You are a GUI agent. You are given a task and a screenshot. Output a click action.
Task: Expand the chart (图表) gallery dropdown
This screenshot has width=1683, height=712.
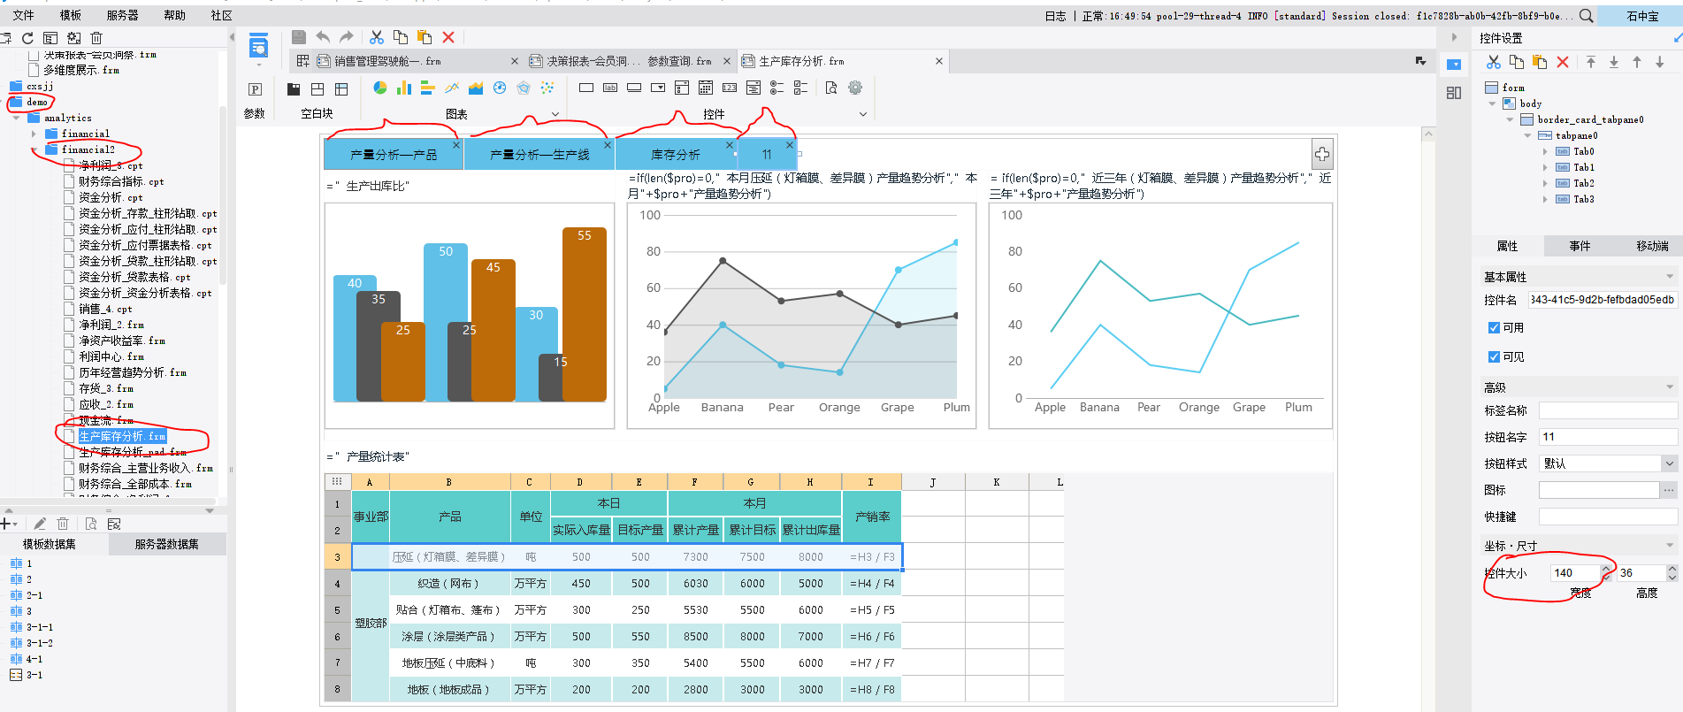pyautogui.click(x=555, y=114)
